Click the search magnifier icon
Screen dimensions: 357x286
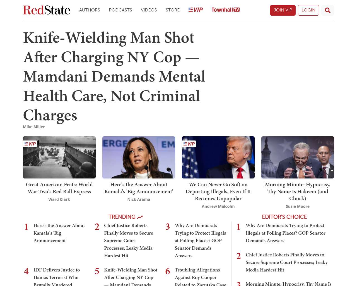[327, 10]
